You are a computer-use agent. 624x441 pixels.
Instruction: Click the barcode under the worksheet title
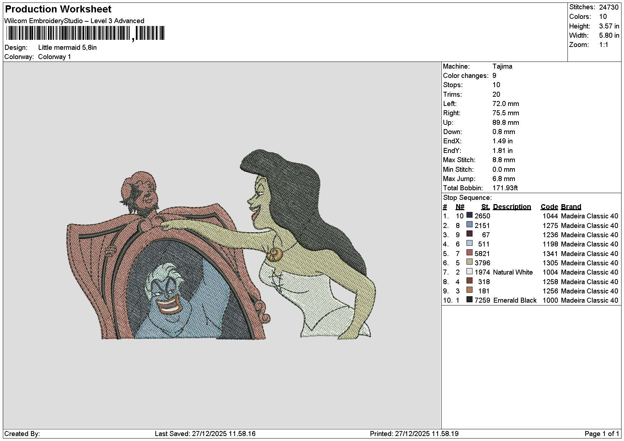tap(85, 33)
